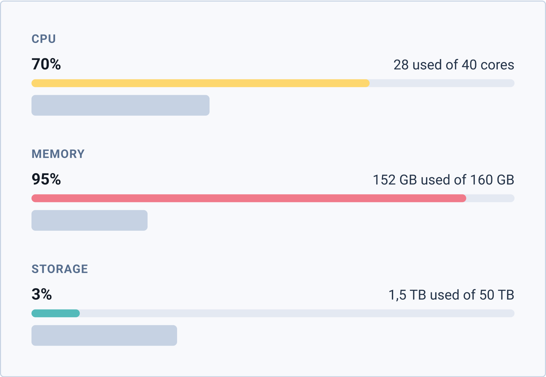Screen dimensions: 546x377
Task: Click the '1,5 TB used' storage amount
Action: coord(424,295)
